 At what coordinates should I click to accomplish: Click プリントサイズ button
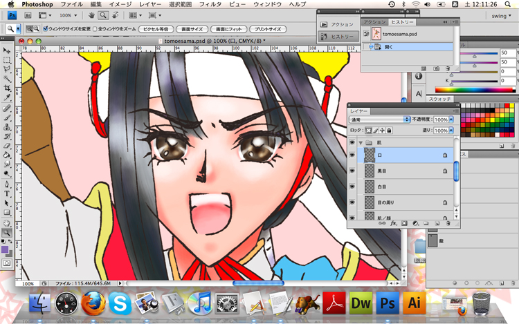tap(268, 29)
